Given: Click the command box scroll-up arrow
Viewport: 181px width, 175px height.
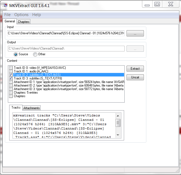Looking at the screenshot, I should (118, 116).
